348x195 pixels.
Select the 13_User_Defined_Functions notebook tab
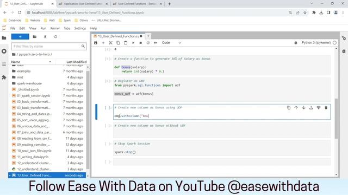(118, 36)
